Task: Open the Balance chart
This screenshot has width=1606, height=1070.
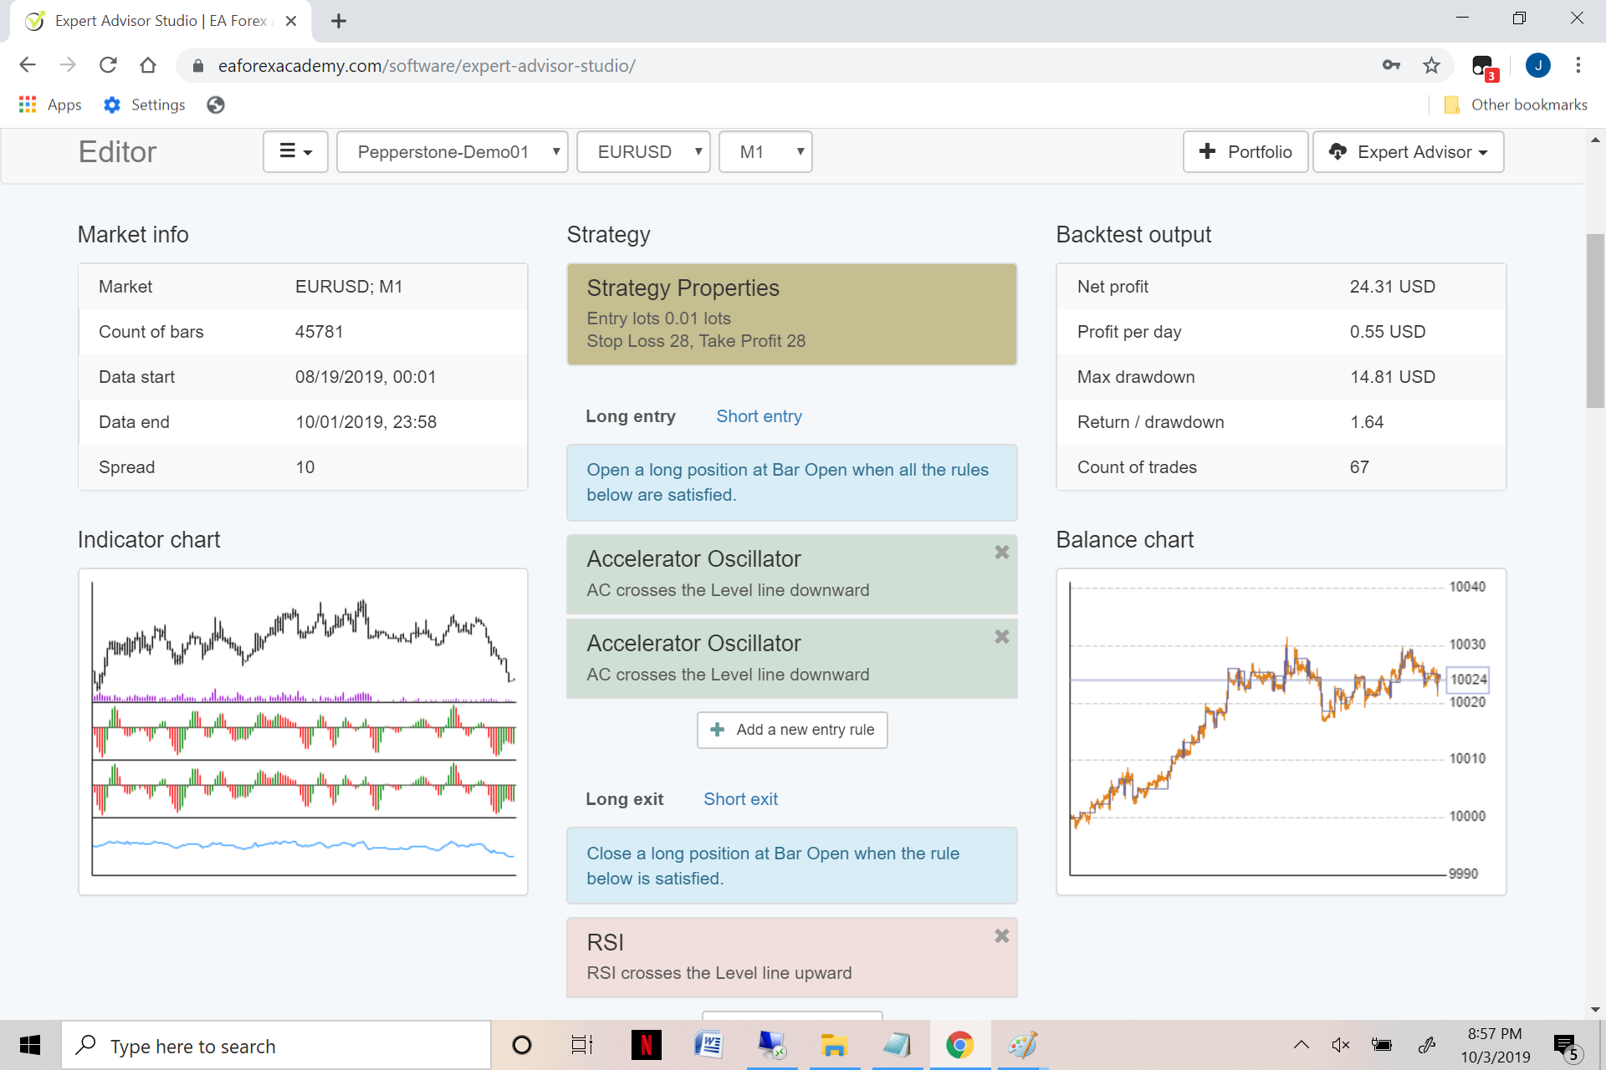Action: [1281, 731]
